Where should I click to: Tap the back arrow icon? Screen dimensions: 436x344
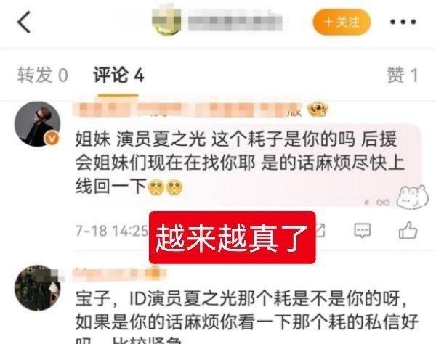pyautogui.click(x=24, y=22)
